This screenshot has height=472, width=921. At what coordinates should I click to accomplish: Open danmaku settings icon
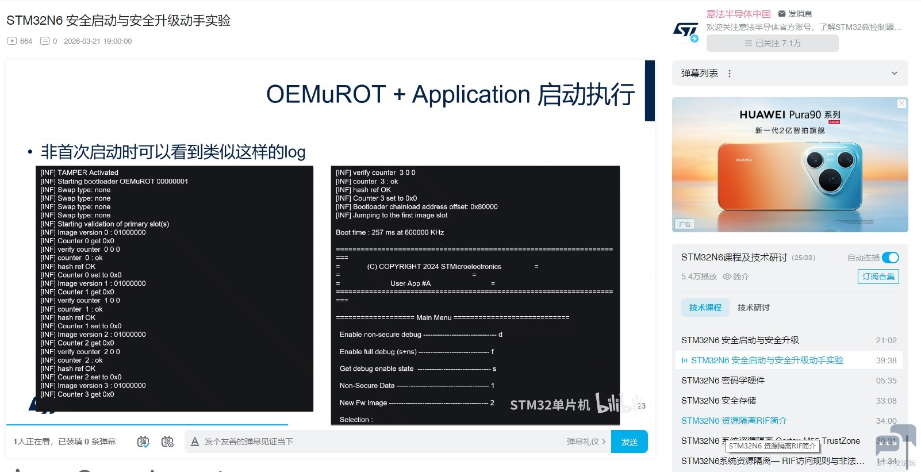[x=167, y=442]
